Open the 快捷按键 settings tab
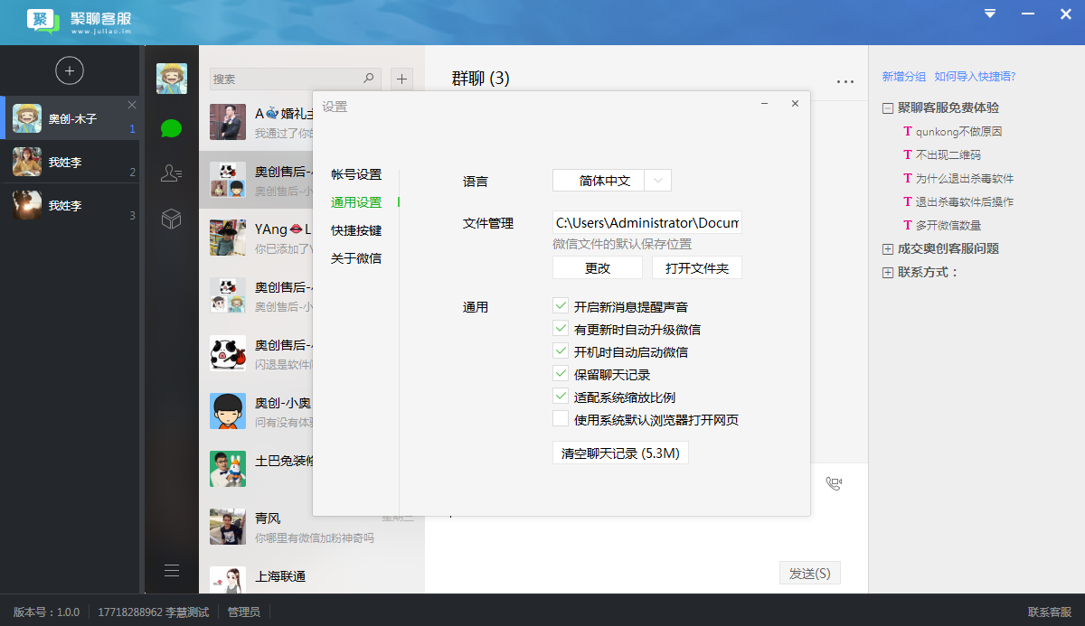This screenshot has height=626, width=1085. pos(356,230)
